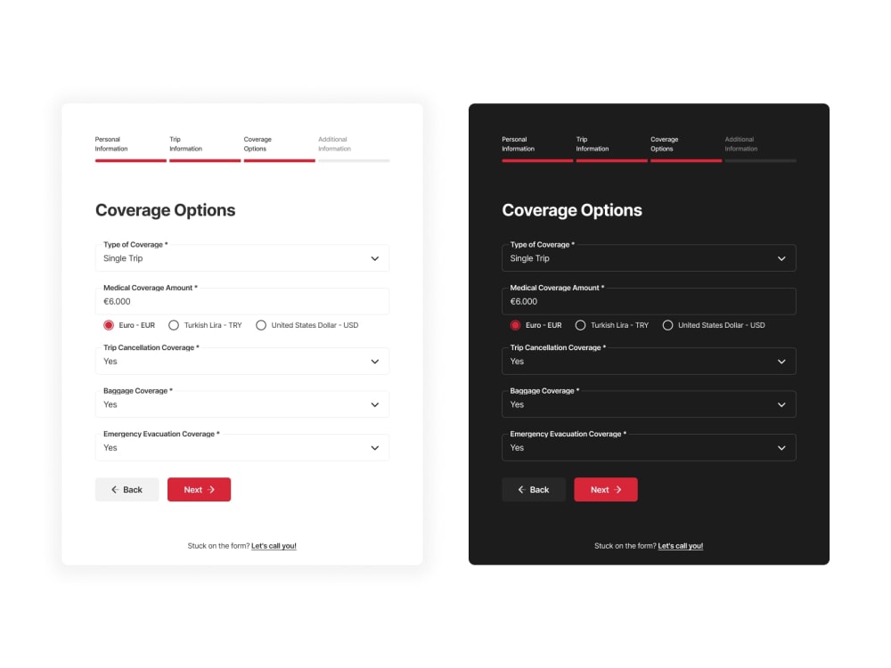Open the Type of Coverage dropdown
The image size is (891, 668).
241,257
